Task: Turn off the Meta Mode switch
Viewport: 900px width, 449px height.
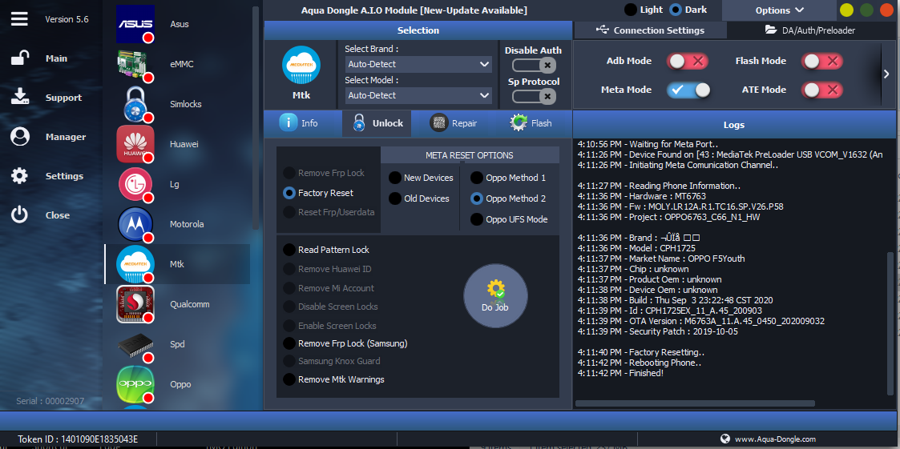Action: [x=688, y=90]
